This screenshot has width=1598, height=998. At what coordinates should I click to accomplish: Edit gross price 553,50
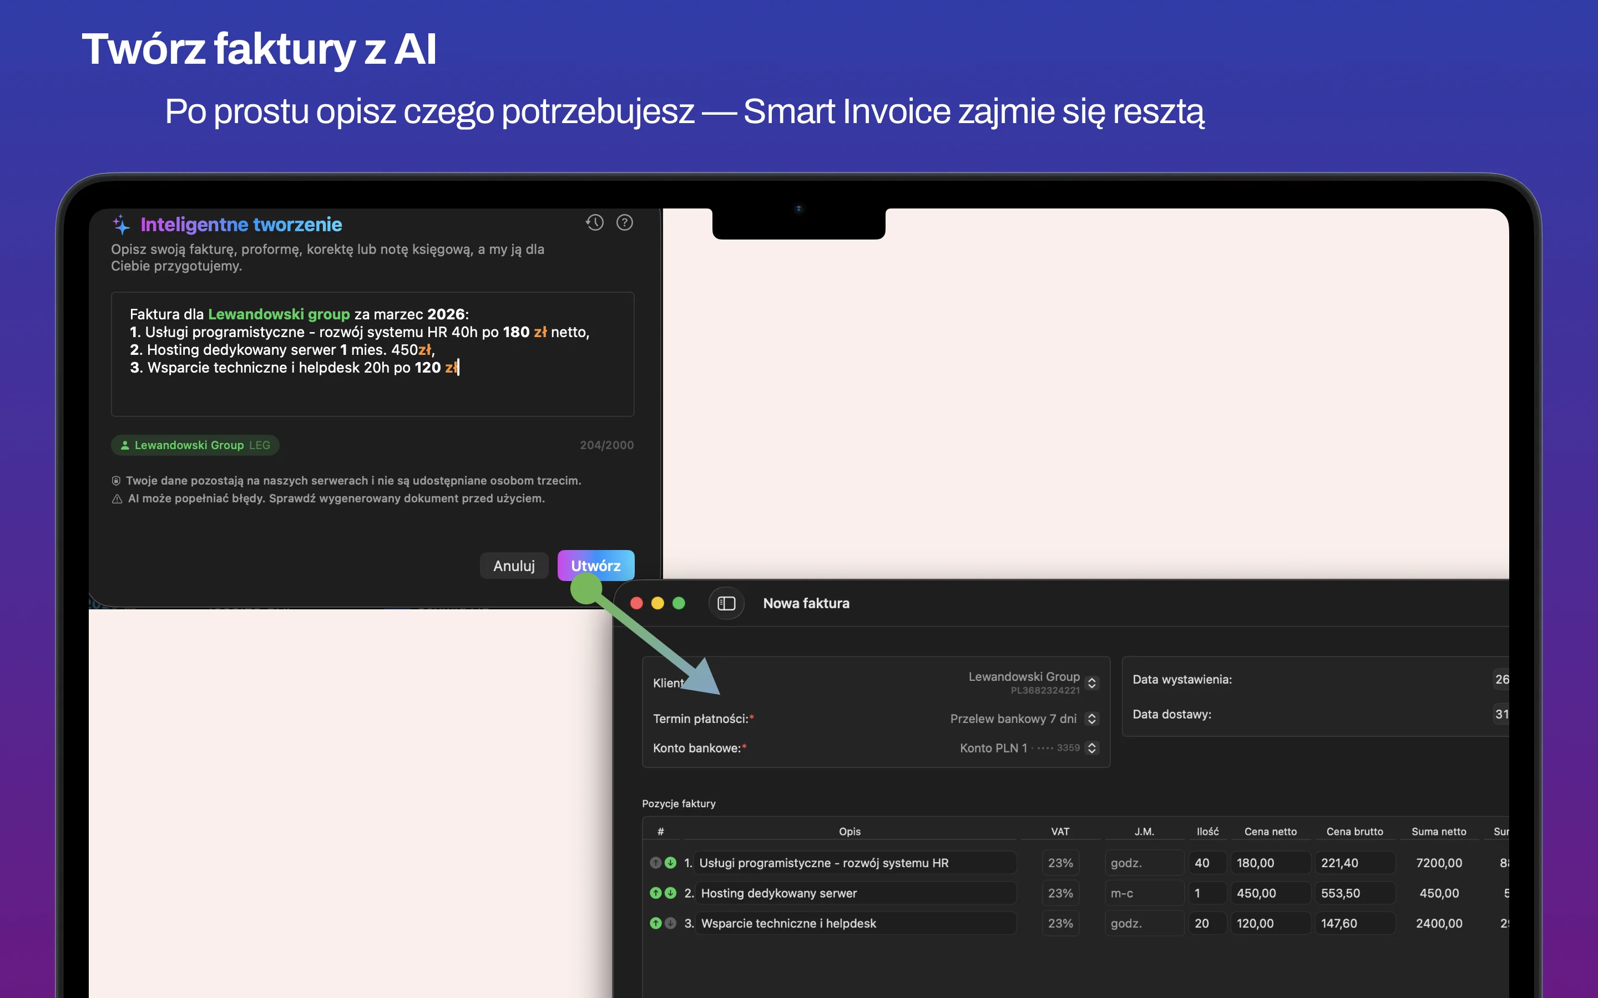[1355, 893]
